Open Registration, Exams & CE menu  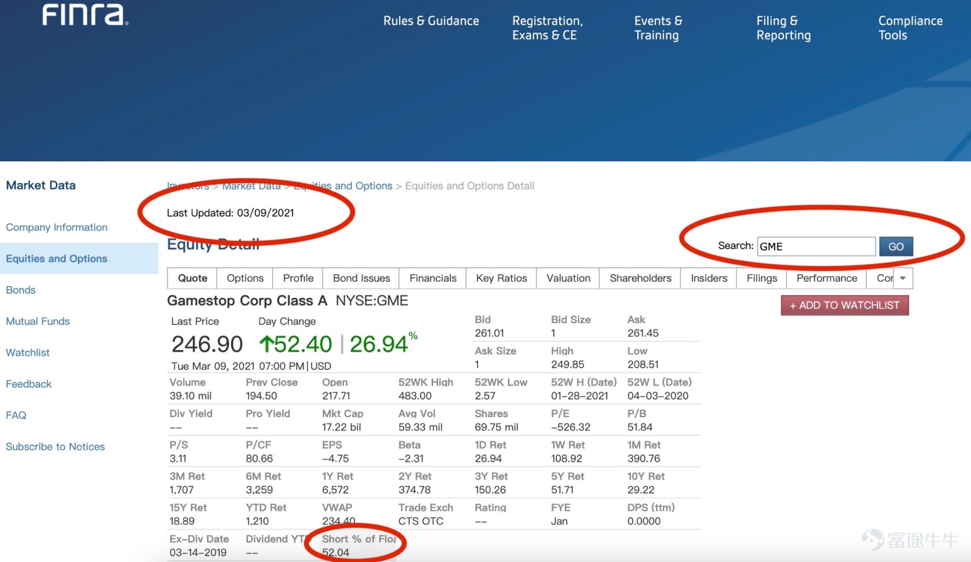(x=547, y=28)
